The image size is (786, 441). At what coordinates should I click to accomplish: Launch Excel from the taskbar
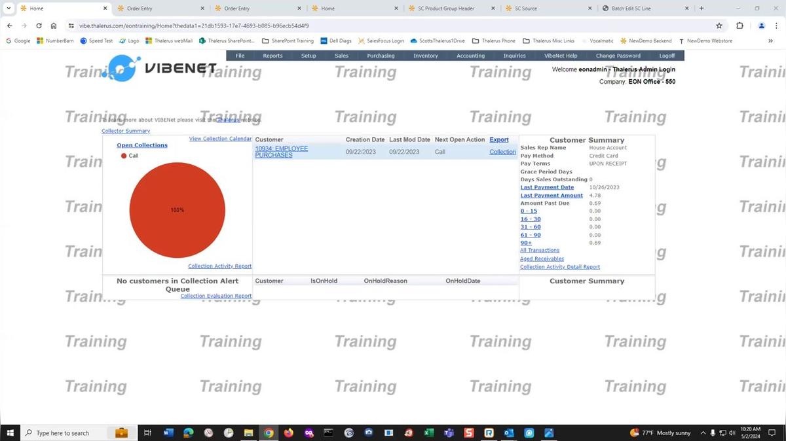pos(428,432)
